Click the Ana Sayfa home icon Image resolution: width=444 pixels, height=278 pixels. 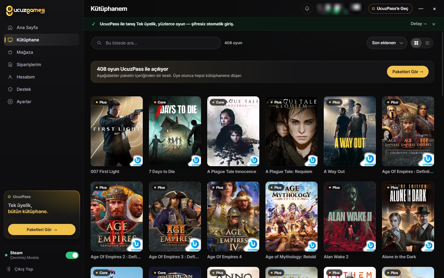pos(10,27)
